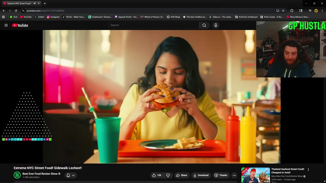
Task: Go back in browser history
Action: (x=4, y=11)
